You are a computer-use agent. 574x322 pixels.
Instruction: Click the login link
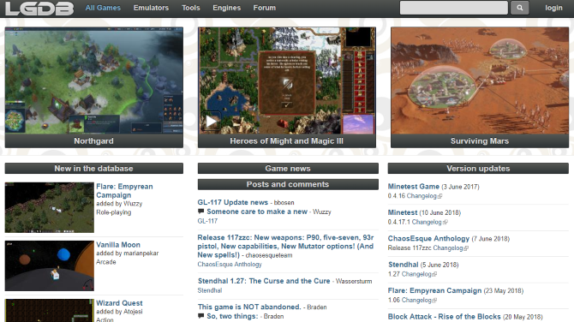click(x=553, y=8)
